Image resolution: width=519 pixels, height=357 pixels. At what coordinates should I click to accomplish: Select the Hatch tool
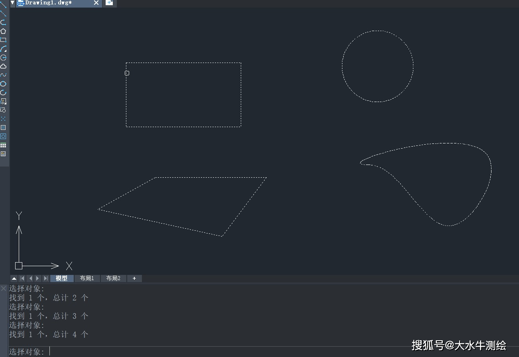click(x=3, y=127)
